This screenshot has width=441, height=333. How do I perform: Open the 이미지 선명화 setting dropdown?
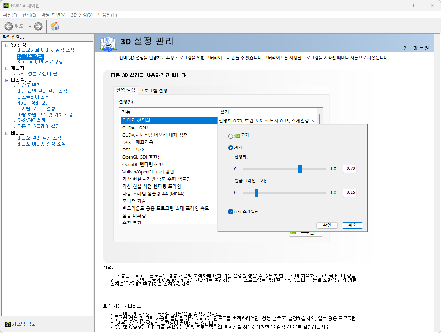click(x=314, y=121)
